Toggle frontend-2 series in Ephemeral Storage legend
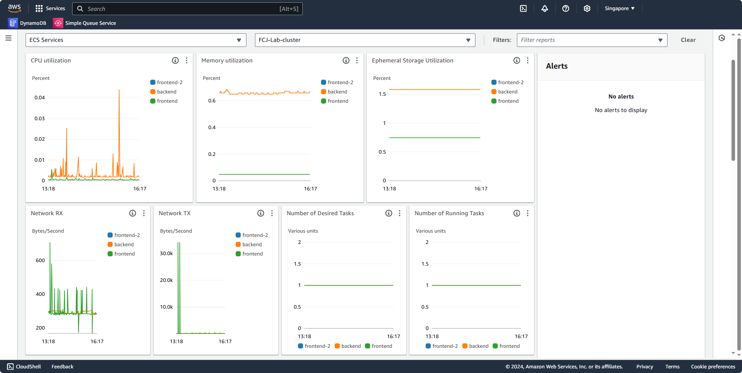Viewport: 742px width, 373px height. [508, 83]
